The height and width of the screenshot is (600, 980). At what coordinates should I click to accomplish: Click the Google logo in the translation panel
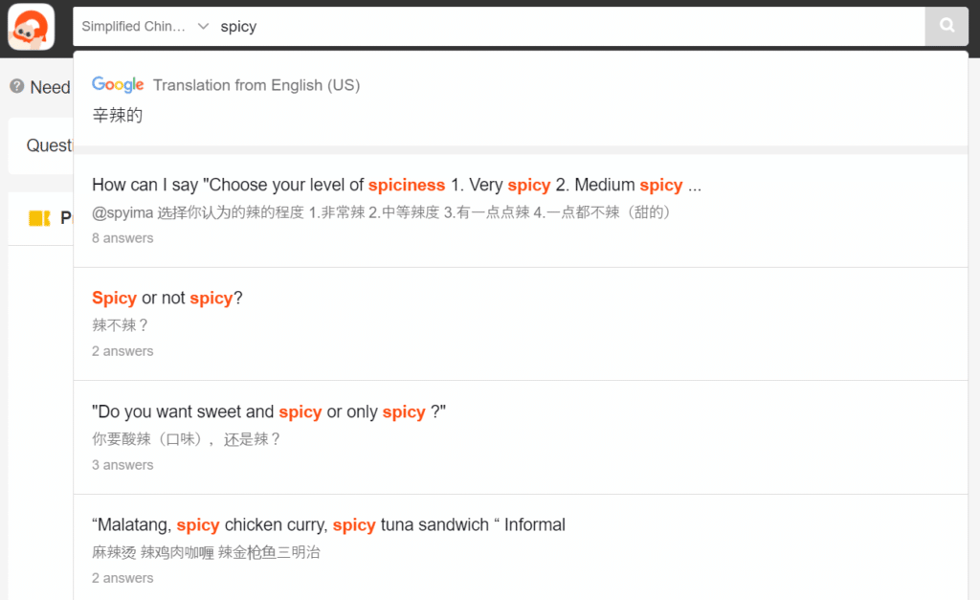[118, 85]
